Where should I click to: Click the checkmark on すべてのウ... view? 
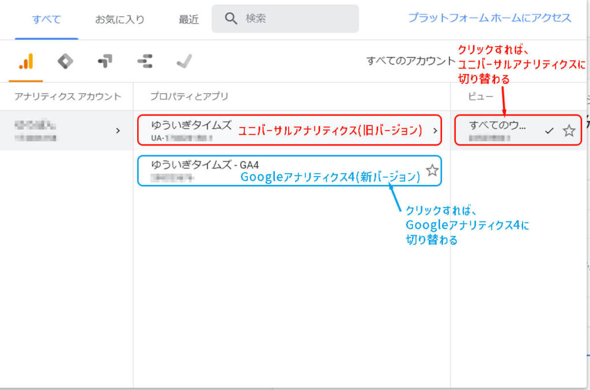[x=549, y=131]
